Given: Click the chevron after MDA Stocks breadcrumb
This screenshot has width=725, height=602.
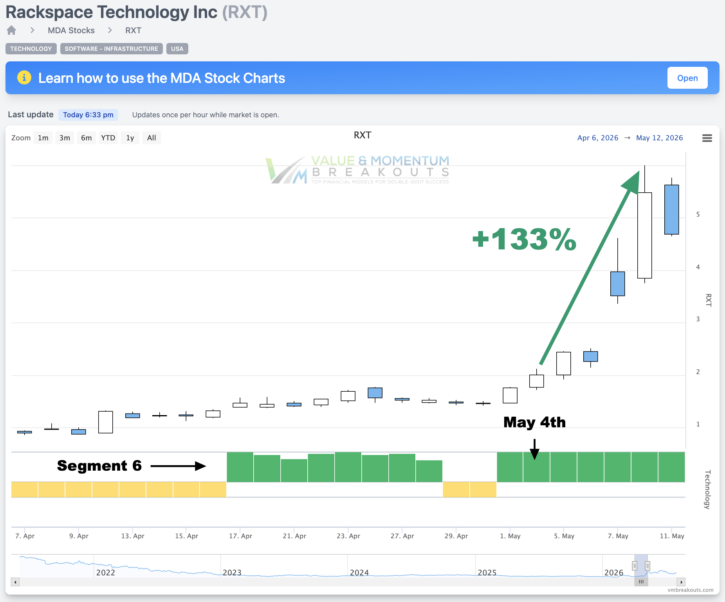Looking at the screenshot, I should pyautogui.click(x=110, y=30).
